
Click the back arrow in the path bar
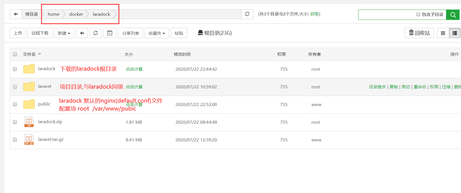pos(16,14)
